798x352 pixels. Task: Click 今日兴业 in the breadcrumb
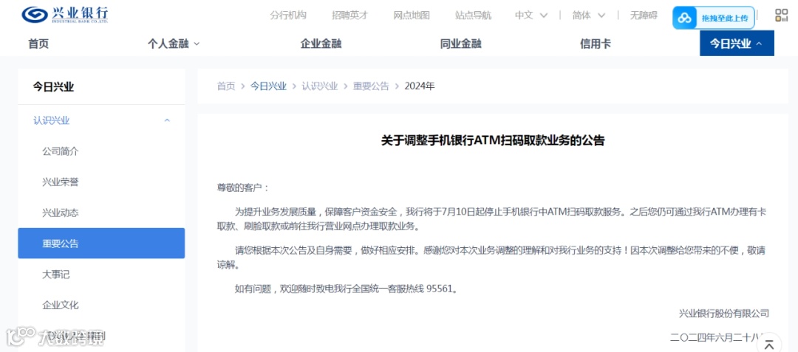tap(268, 86)
